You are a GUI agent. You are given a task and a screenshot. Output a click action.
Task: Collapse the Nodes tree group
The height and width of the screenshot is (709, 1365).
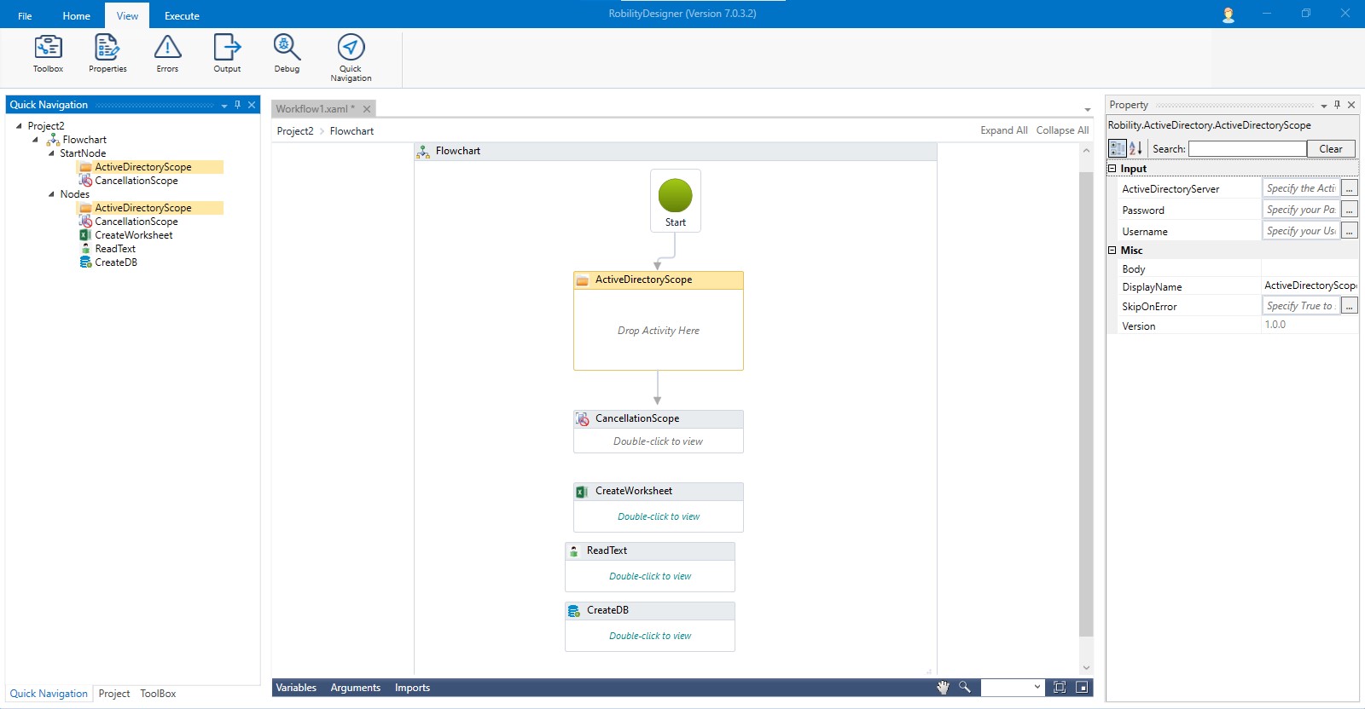[x=51, y=194]
